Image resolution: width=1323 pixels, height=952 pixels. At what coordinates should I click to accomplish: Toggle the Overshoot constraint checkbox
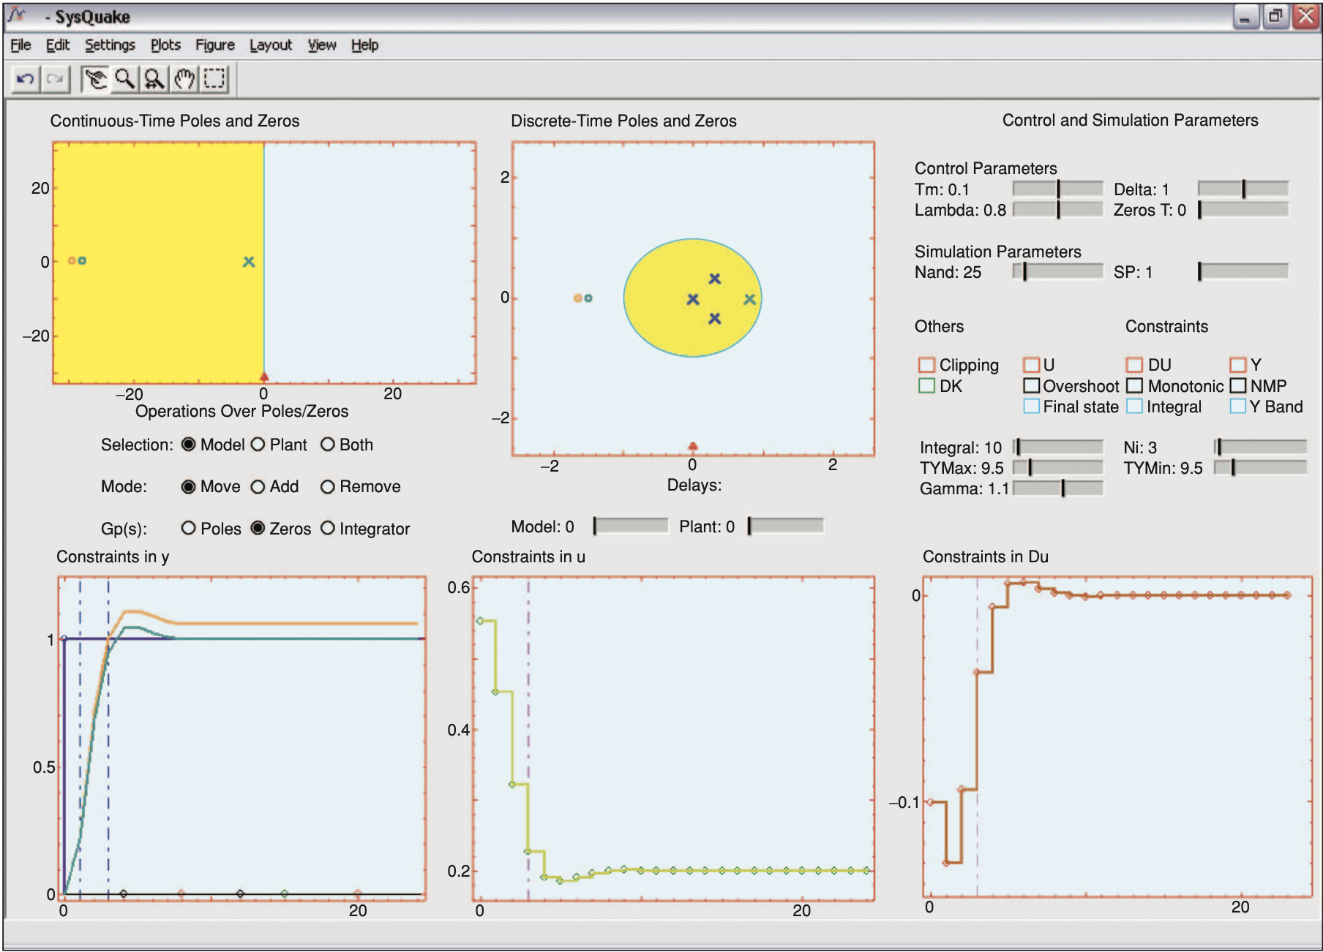[x=1031, y=385]
